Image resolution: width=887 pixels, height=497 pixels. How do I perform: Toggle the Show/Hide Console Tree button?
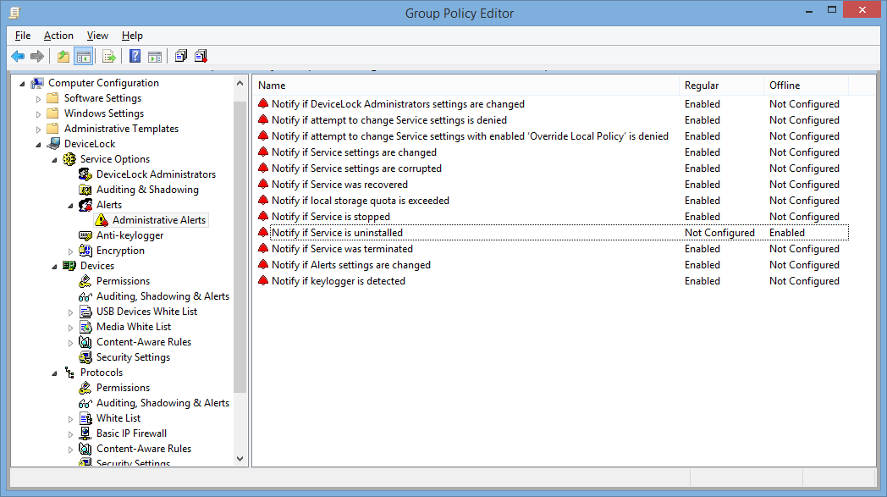[84, 56]
